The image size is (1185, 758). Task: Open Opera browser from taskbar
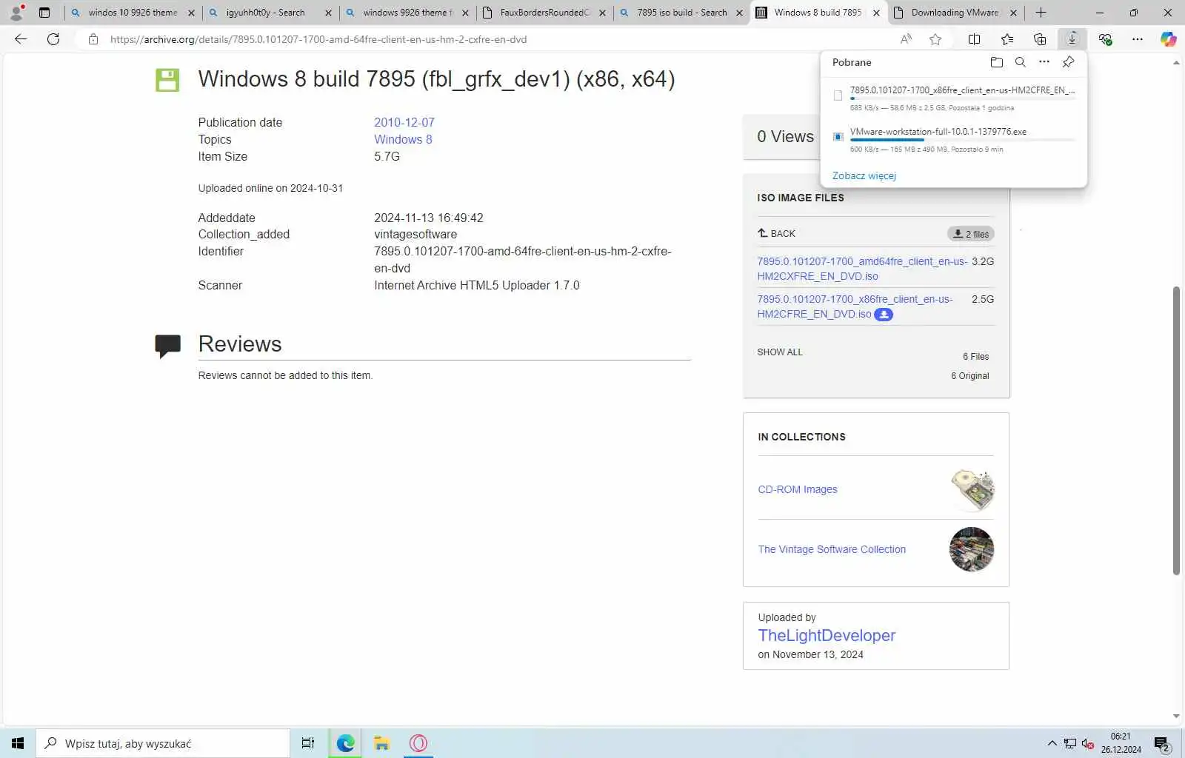tap(418, 743)
